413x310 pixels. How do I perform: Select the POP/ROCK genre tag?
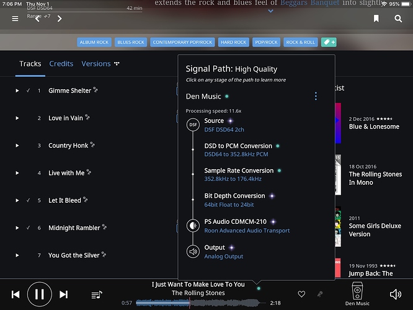pos(266,42)
